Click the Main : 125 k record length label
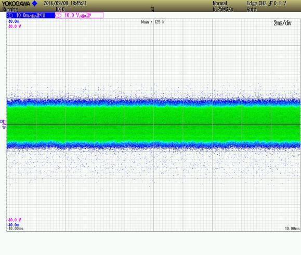The image size is (301, 255). [153, 22]
